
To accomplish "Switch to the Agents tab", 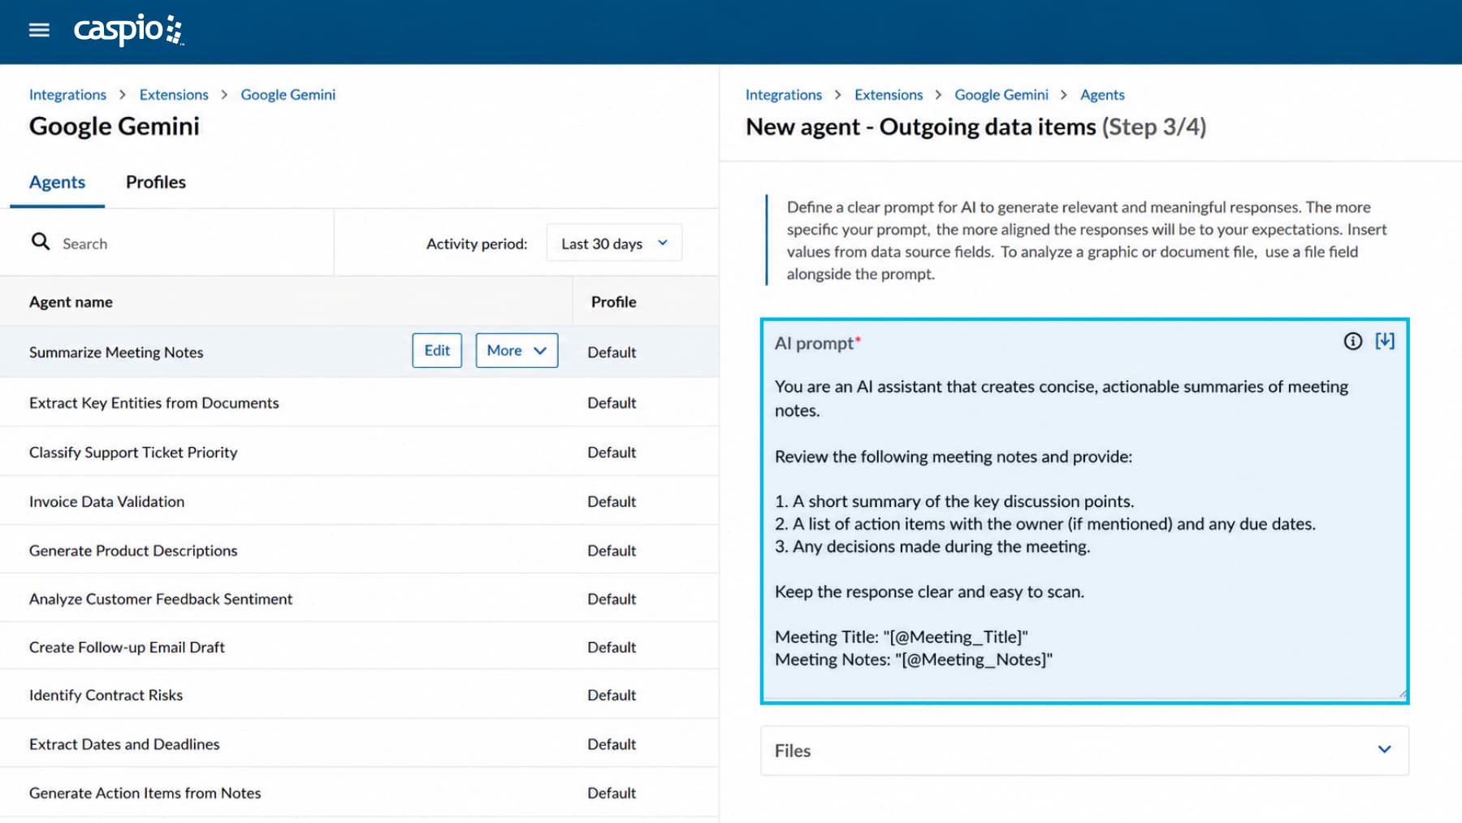I will 57,182.
